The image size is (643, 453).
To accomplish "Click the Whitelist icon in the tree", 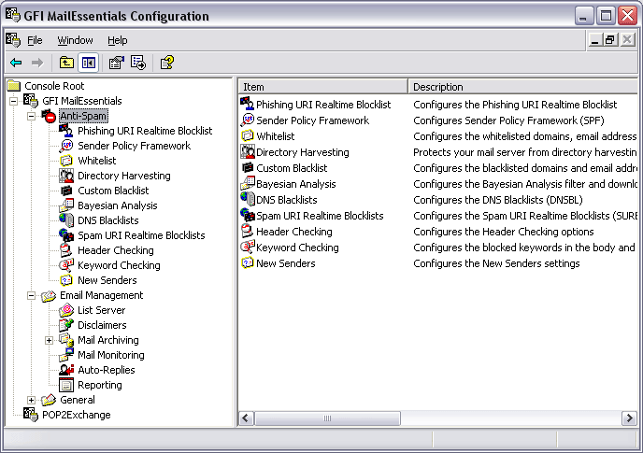I will [x=66, y=161].
